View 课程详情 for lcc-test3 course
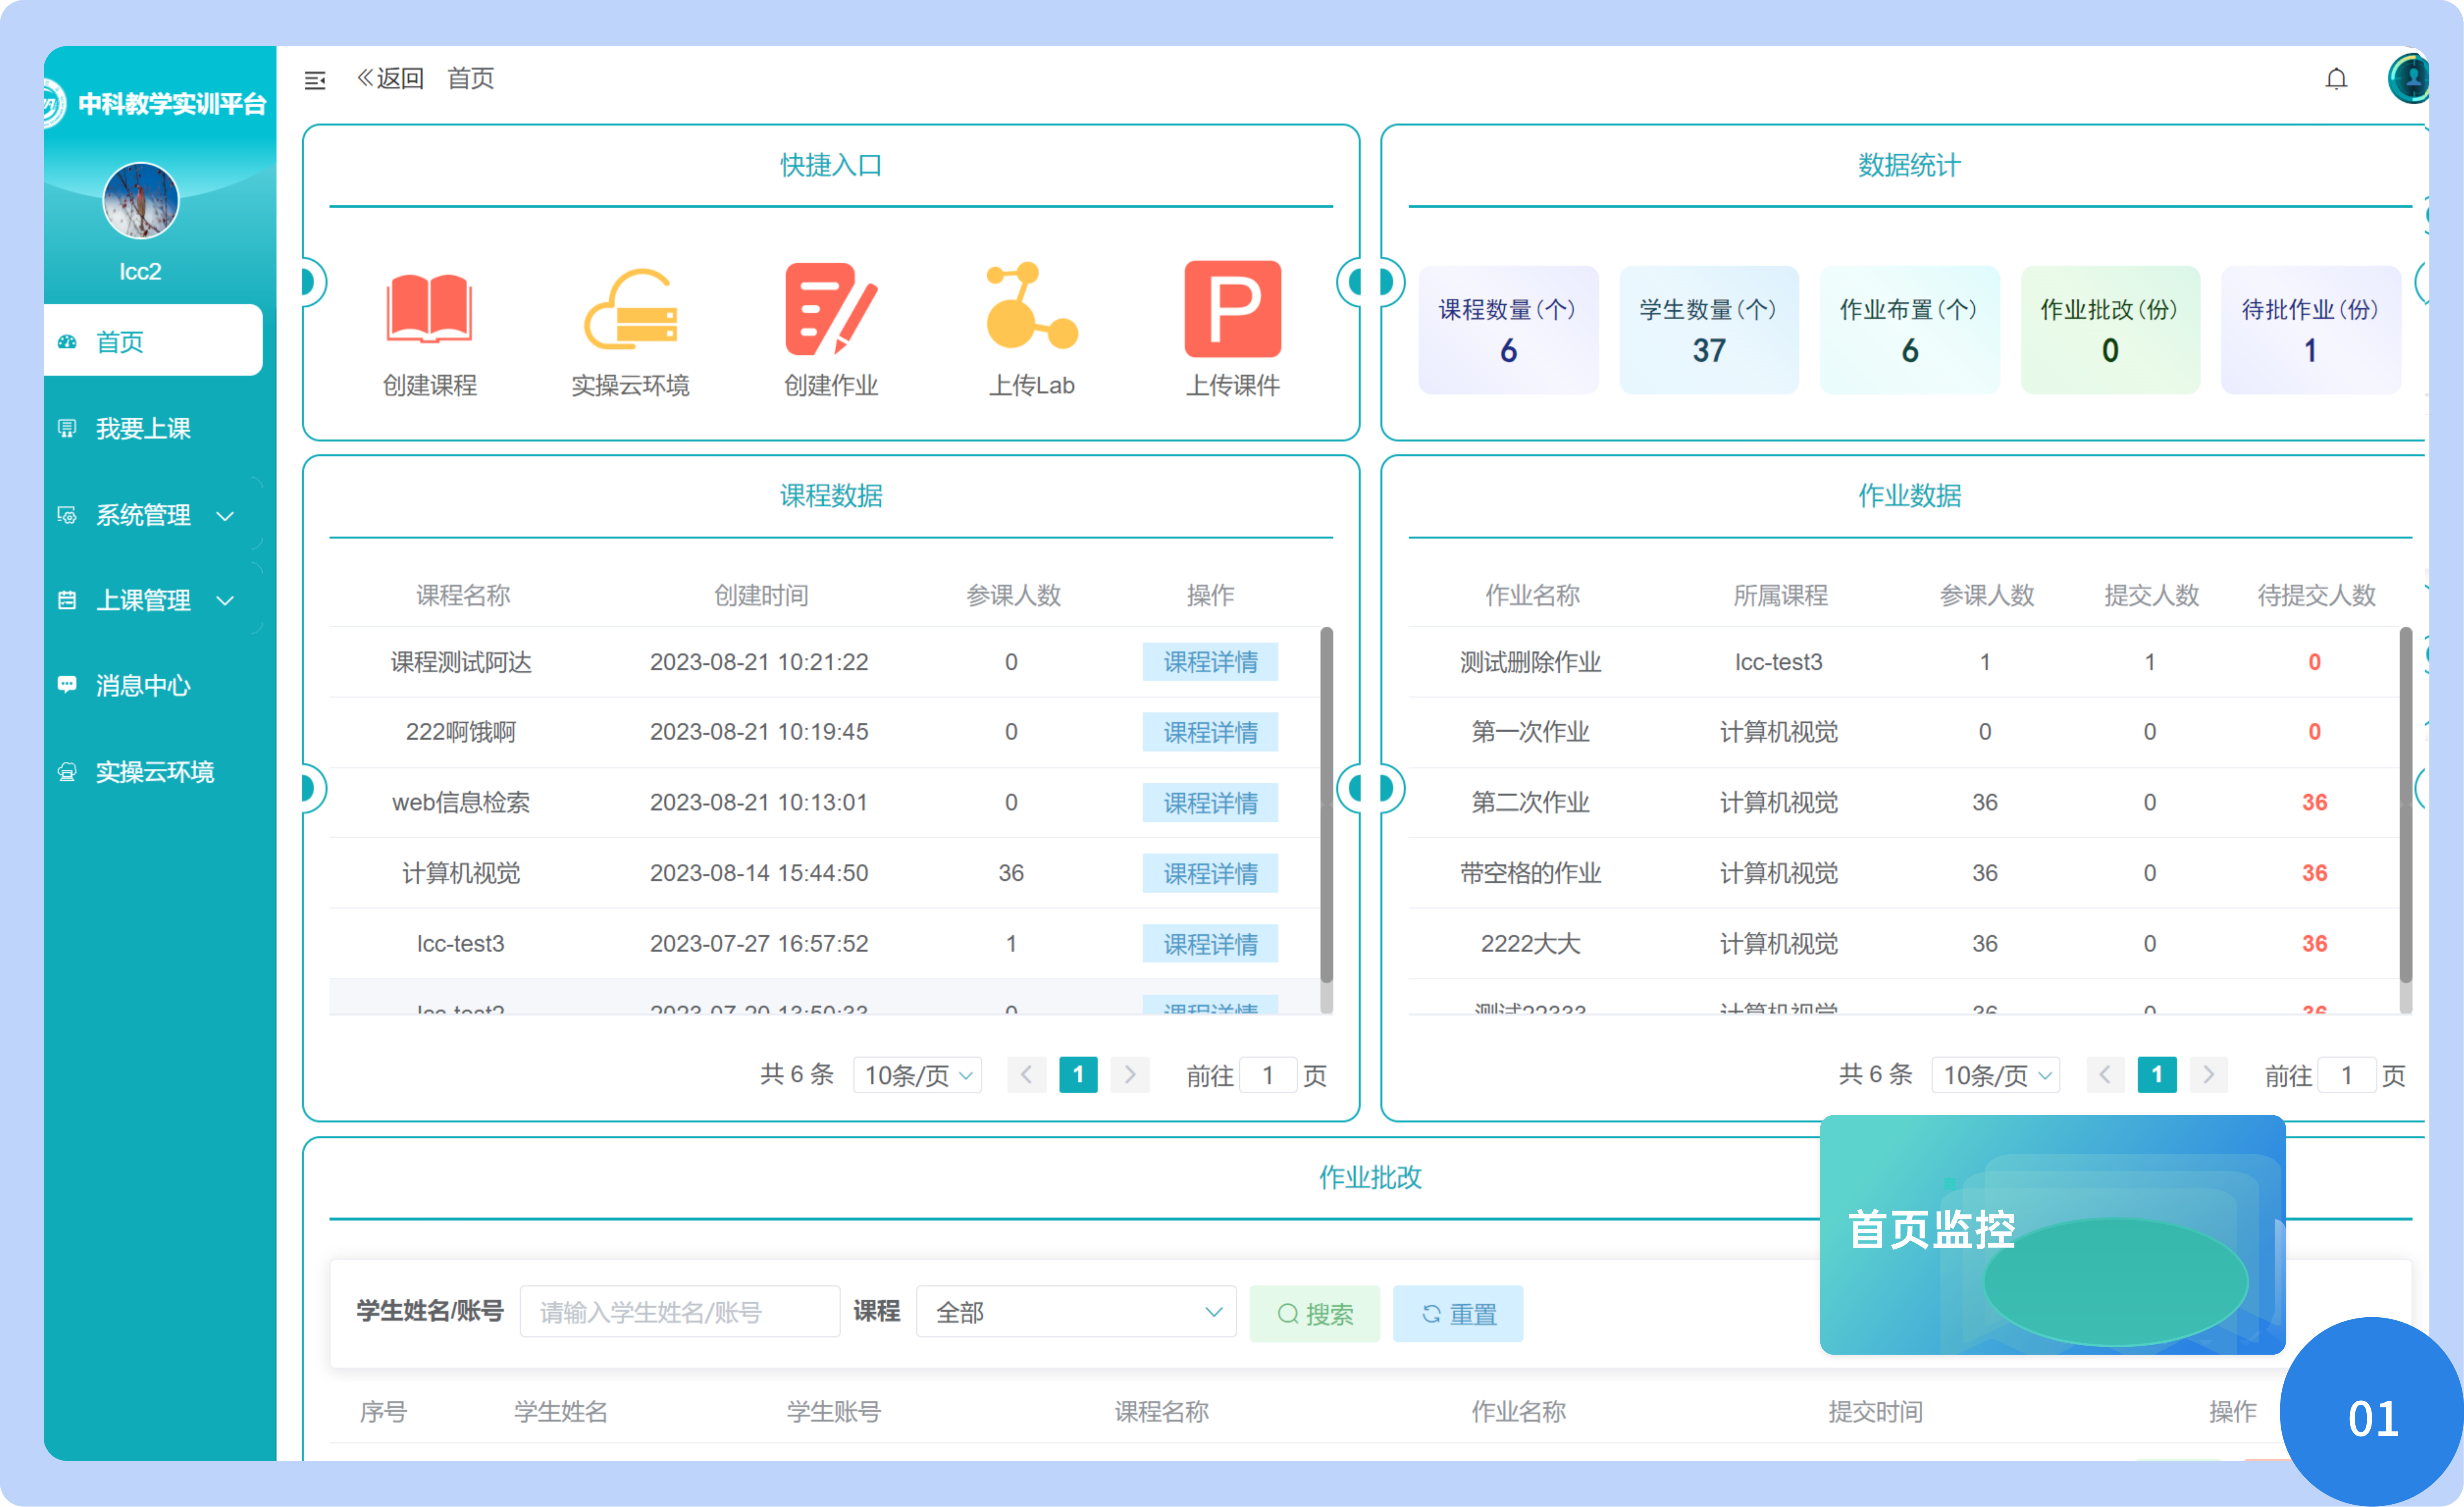 pyautogui.click(x=1210, y=944)
